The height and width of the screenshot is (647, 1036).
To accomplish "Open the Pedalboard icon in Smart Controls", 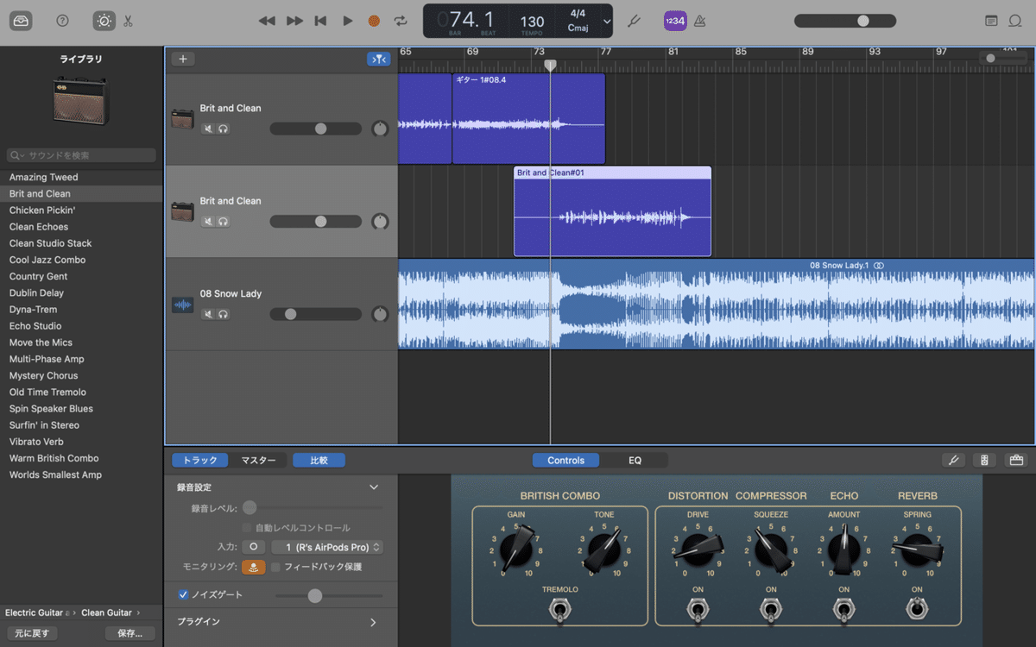I will coord(1016,461).
